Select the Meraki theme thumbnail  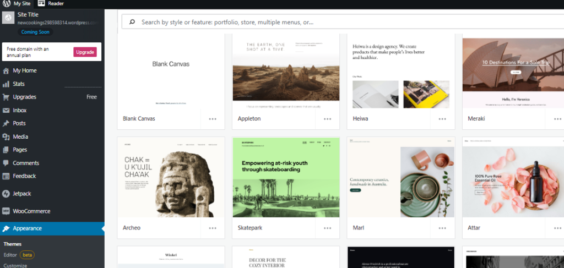[513, 71]
